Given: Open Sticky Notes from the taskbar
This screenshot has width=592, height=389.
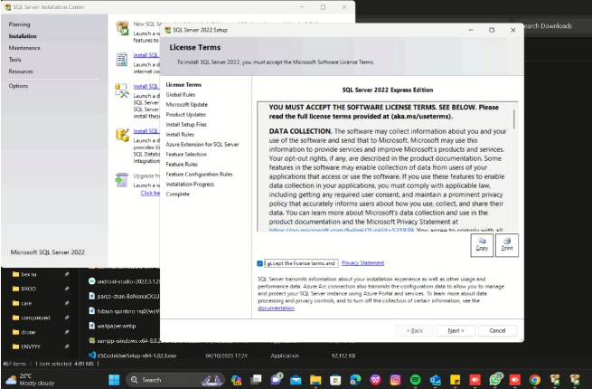Looking at the screenshot, I should [455, 380].
